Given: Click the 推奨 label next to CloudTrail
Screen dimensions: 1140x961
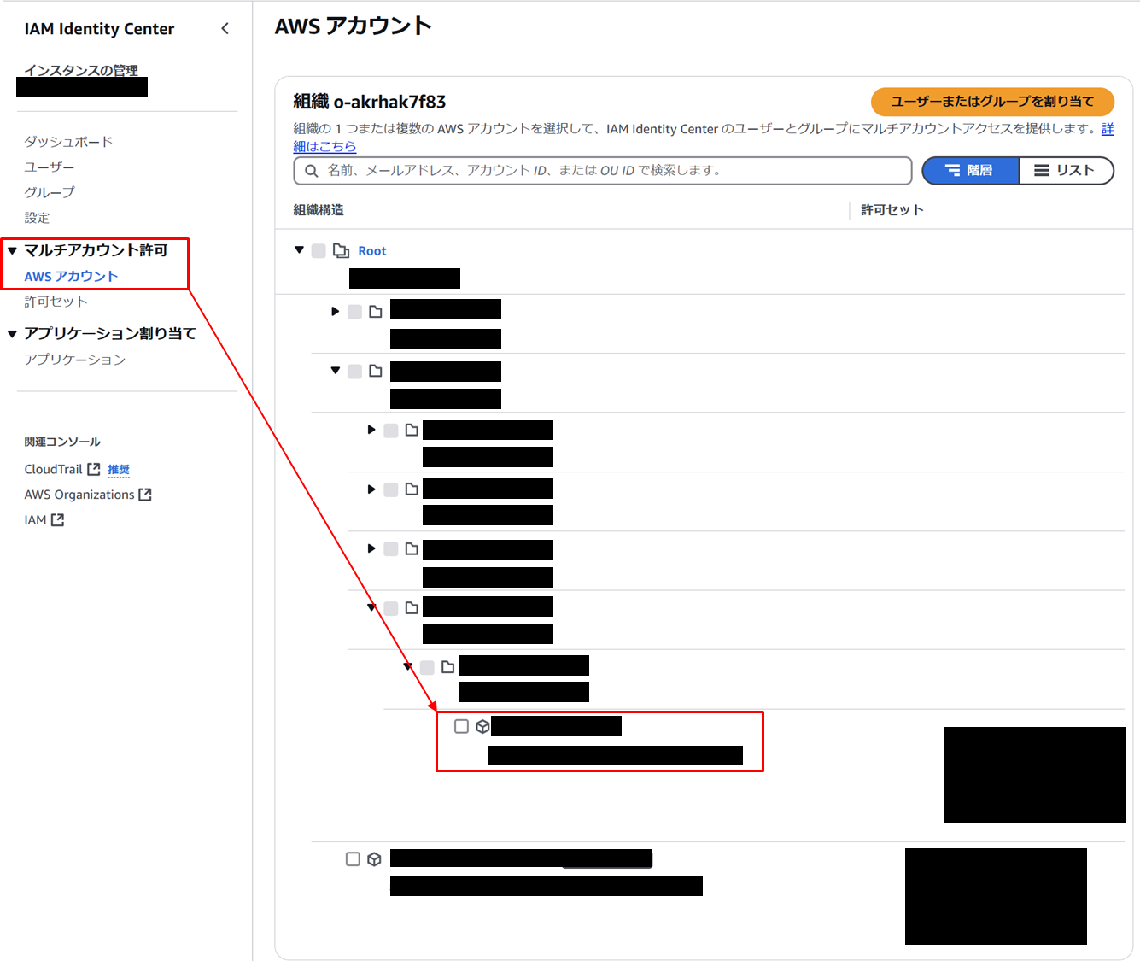Looking at the screenshot, I should click(119, 470).
